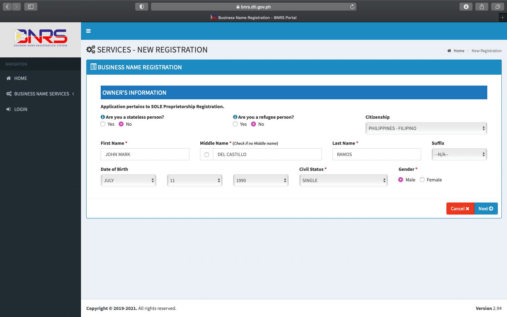
Task: Click the browser share icon
Action: click(482, 7)
